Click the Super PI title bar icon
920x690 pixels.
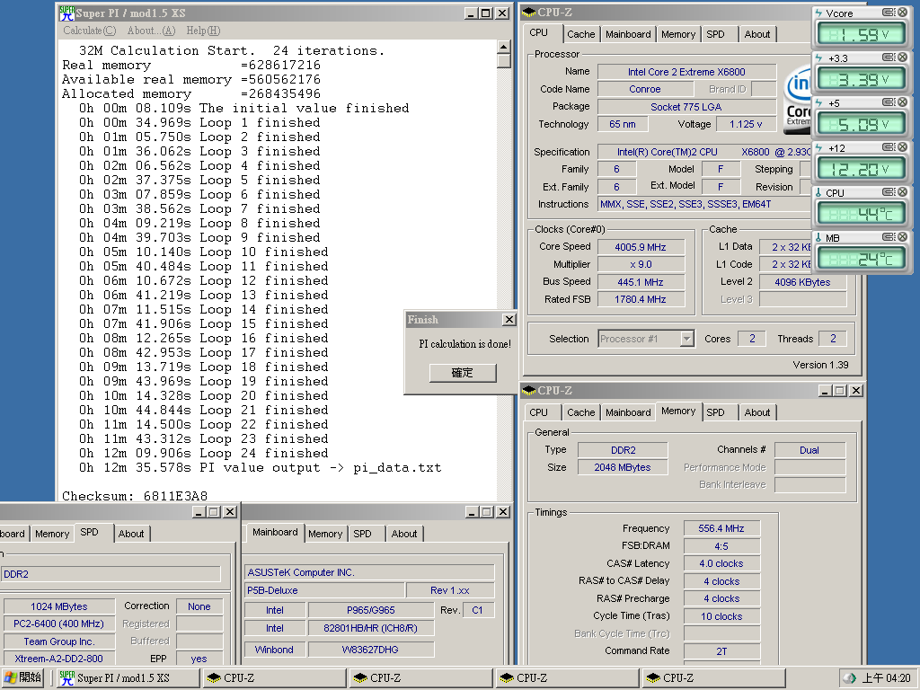coord(66,13)
